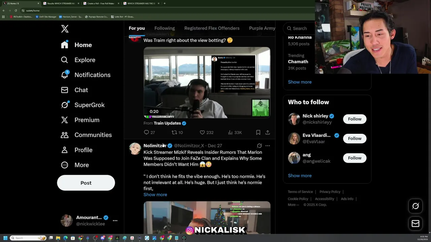
Task: Click the Post button
Action: 86,183
